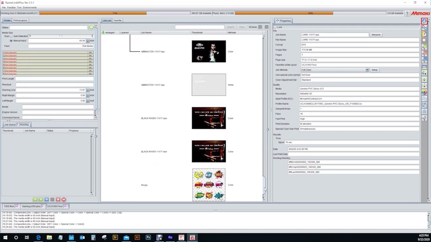Click the Clear button above the job list
Image resolution: width=431 pixels, height=242 pixels.
pyautogui.click(x=242, y=27)
